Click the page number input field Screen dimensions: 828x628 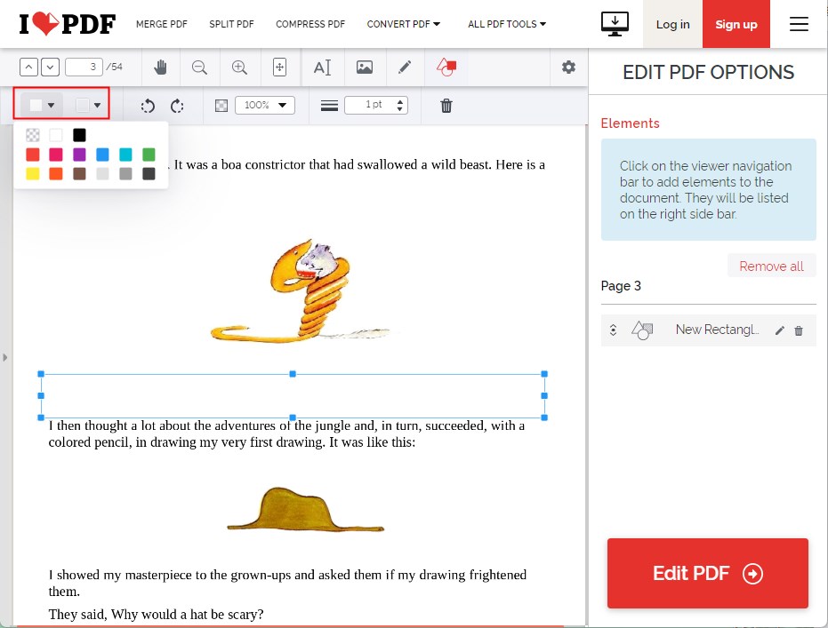click(84, 67)
